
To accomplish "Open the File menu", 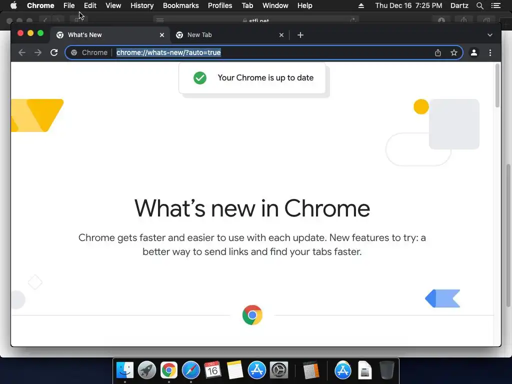I will [x=69, y=5].
